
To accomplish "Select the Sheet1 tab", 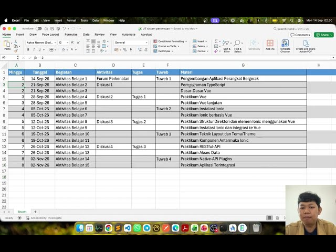I will tap(22, 212).
